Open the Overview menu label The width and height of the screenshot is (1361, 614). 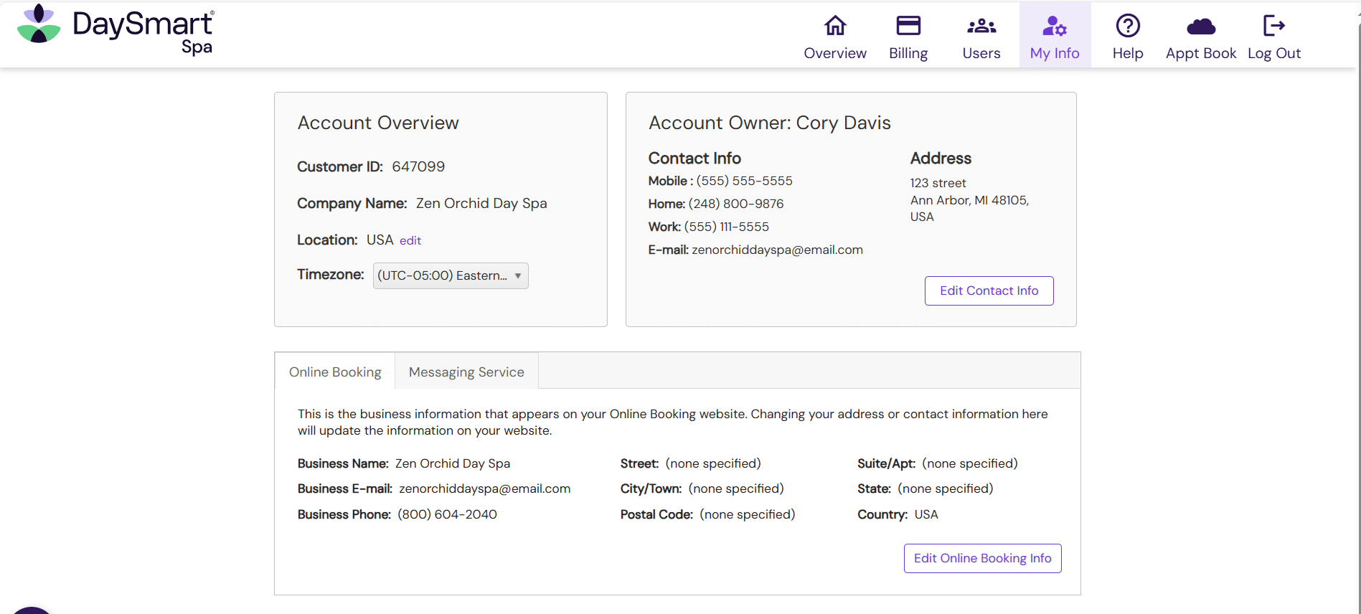835,53
